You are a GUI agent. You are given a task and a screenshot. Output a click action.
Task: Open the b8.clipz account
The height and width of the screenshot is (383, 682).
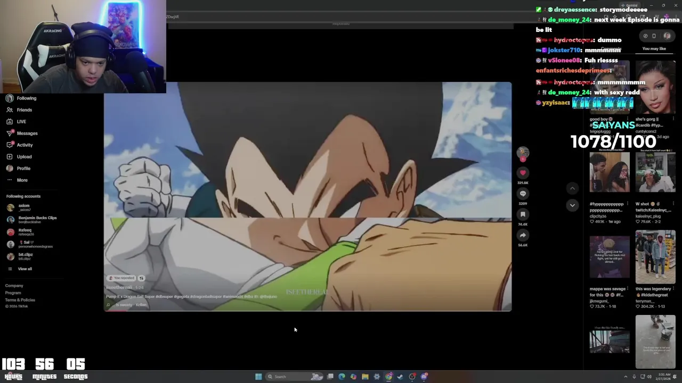click(x=20, y=256)
